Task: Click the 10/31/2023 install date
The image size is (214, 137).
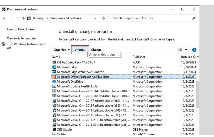Action: [189, 72]
